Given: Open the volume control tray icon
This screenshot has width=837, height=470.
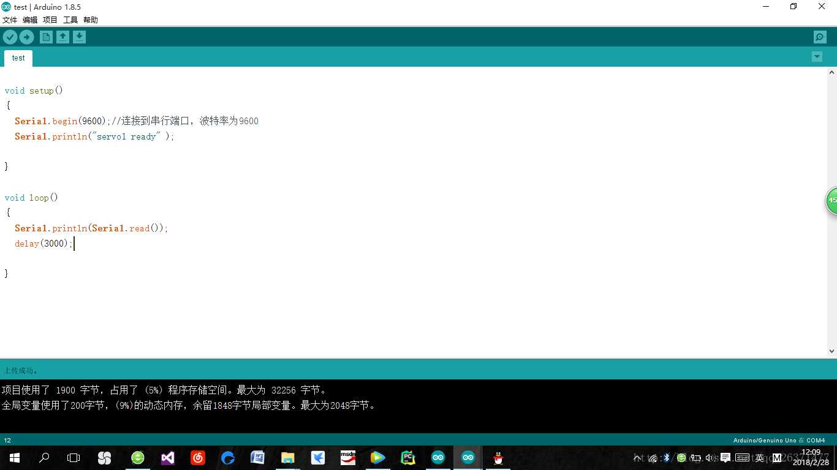Looking at the screenshot, I should [710, 458].
